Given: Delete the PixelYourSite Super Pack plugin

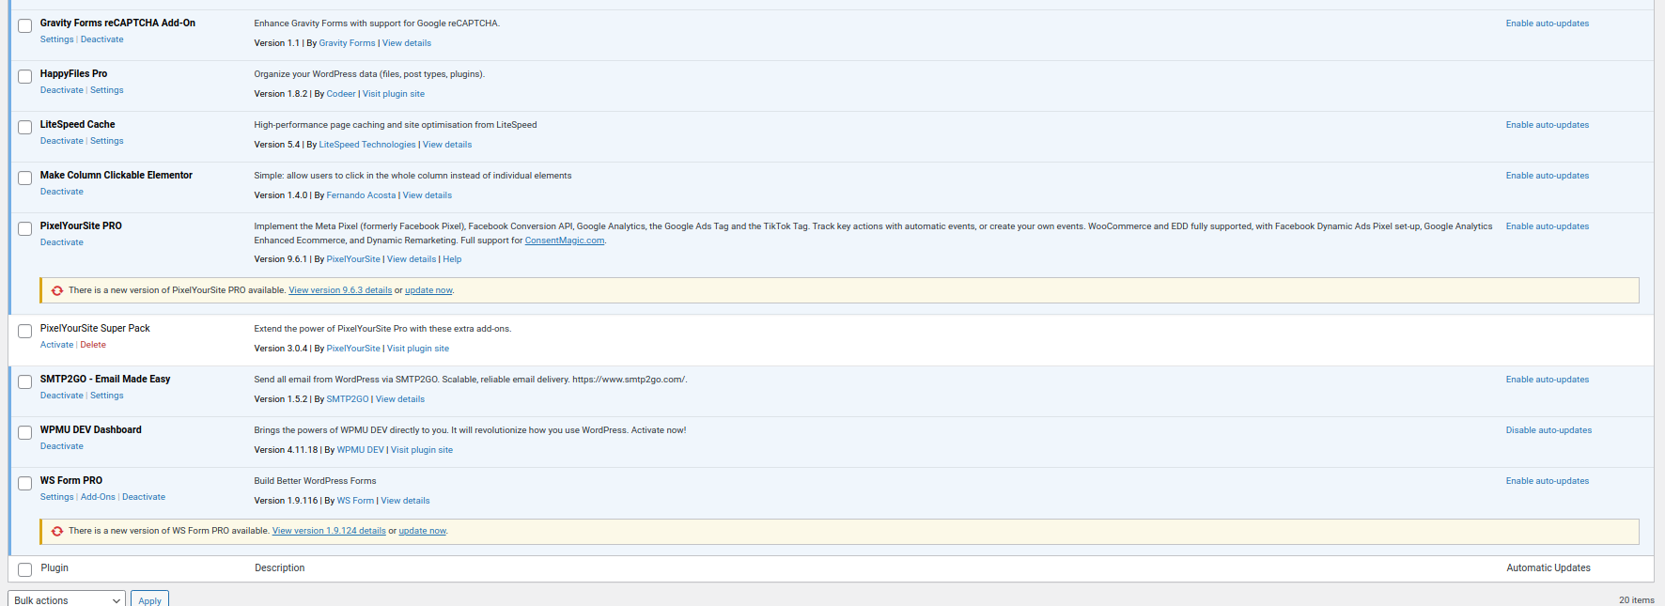Looking at the screenshot, I should click(93, 345).
